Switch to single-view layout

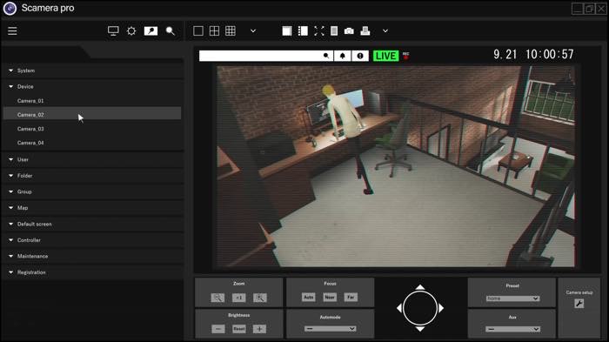(x=198, y=30)
